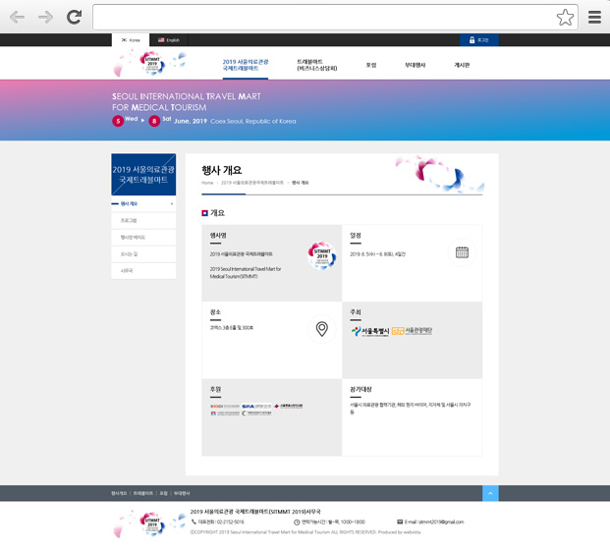The width and height of the screenshot is (610, 550).
Task: Open the '2019 서울의료관광 국제트래블마트' top menu
Action: coord(246,65)
